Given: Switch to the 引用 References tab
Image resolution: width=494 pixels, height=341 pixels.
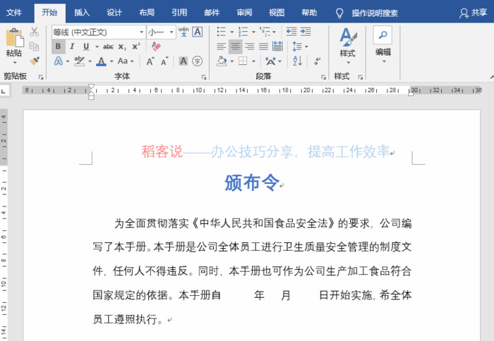Looking at the screenshot, I should (x=179, y=13).
